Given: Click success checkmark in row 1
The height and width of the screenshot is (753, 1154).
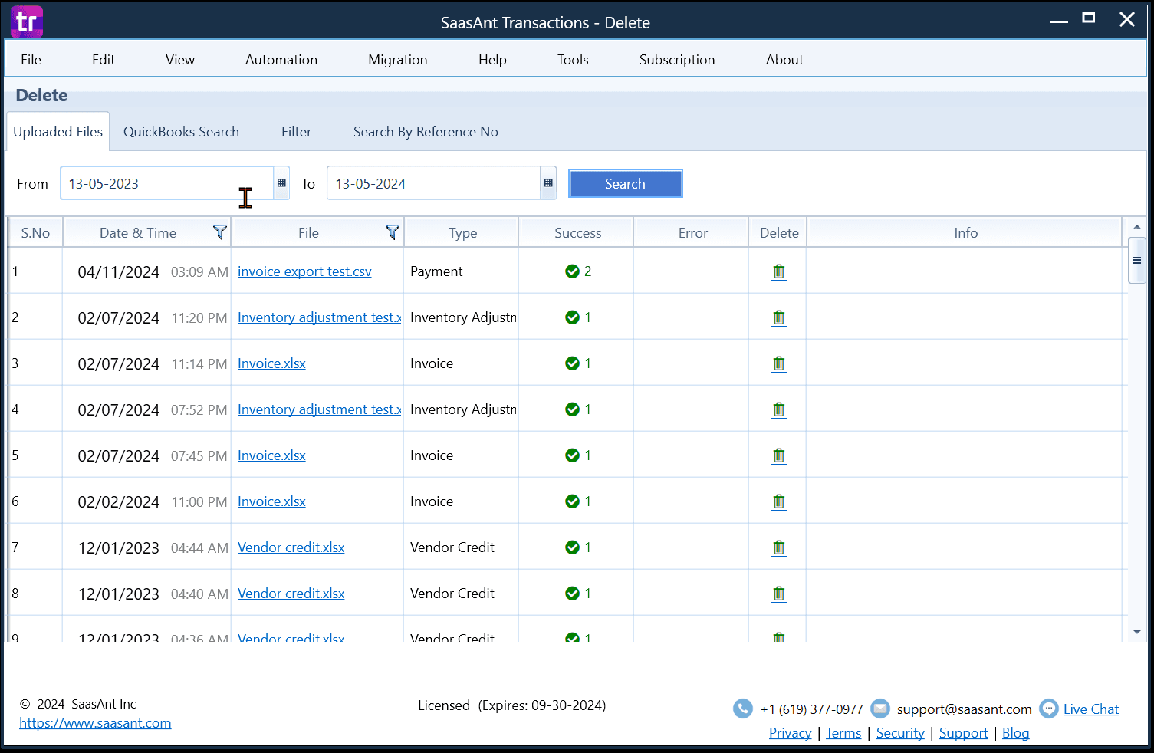Looking at the screenshot, I should click(572, 271).
